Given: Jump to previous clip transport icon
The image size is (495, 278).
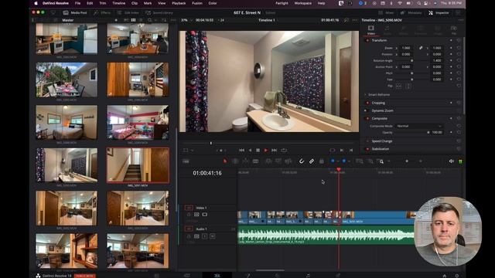Looking at the screenshot, I should (x=350, y=151).
